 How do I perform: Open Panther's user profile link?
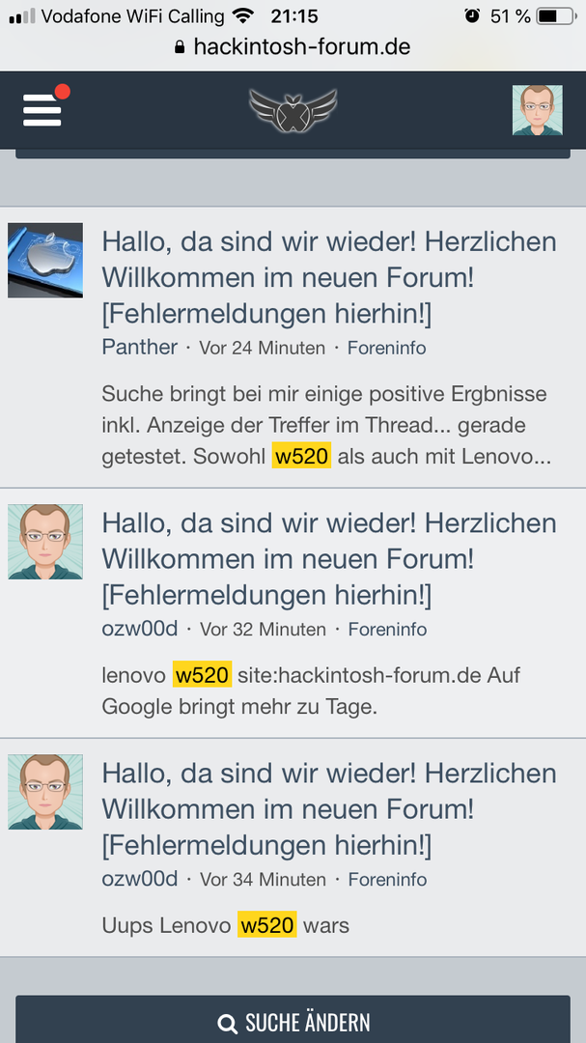click(x=140, y=348)
